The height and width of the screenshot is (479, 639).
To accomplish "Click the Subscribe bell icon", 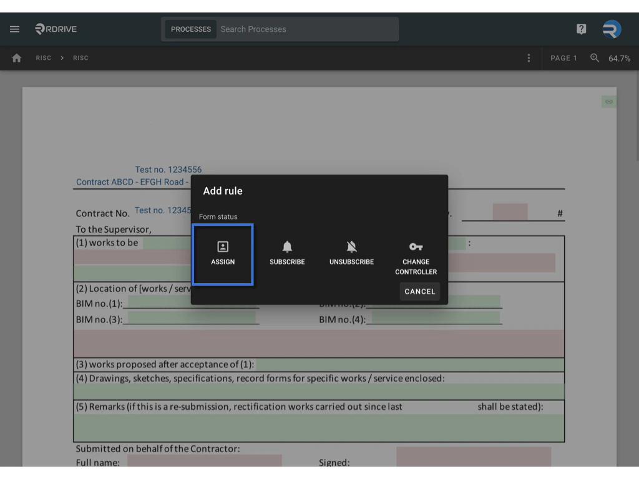I will (x=287, y=251).
